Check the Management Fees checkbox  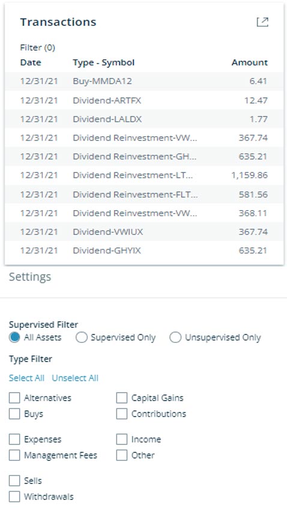tap(14, 455)
